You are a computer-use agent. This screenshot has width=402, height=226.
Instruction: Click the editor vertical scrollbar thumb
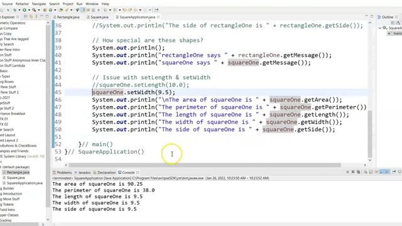370,134
